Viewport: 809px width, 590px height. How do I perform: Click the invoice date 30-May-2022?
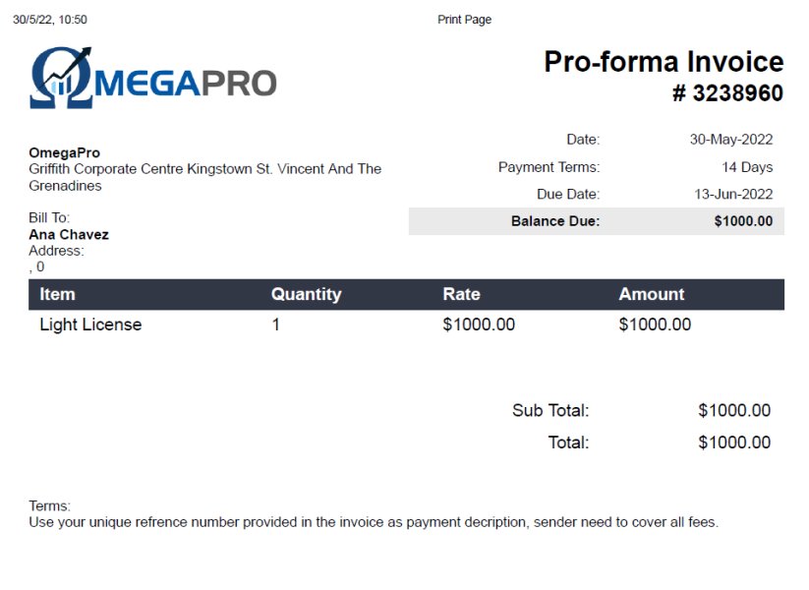(731, 140)
